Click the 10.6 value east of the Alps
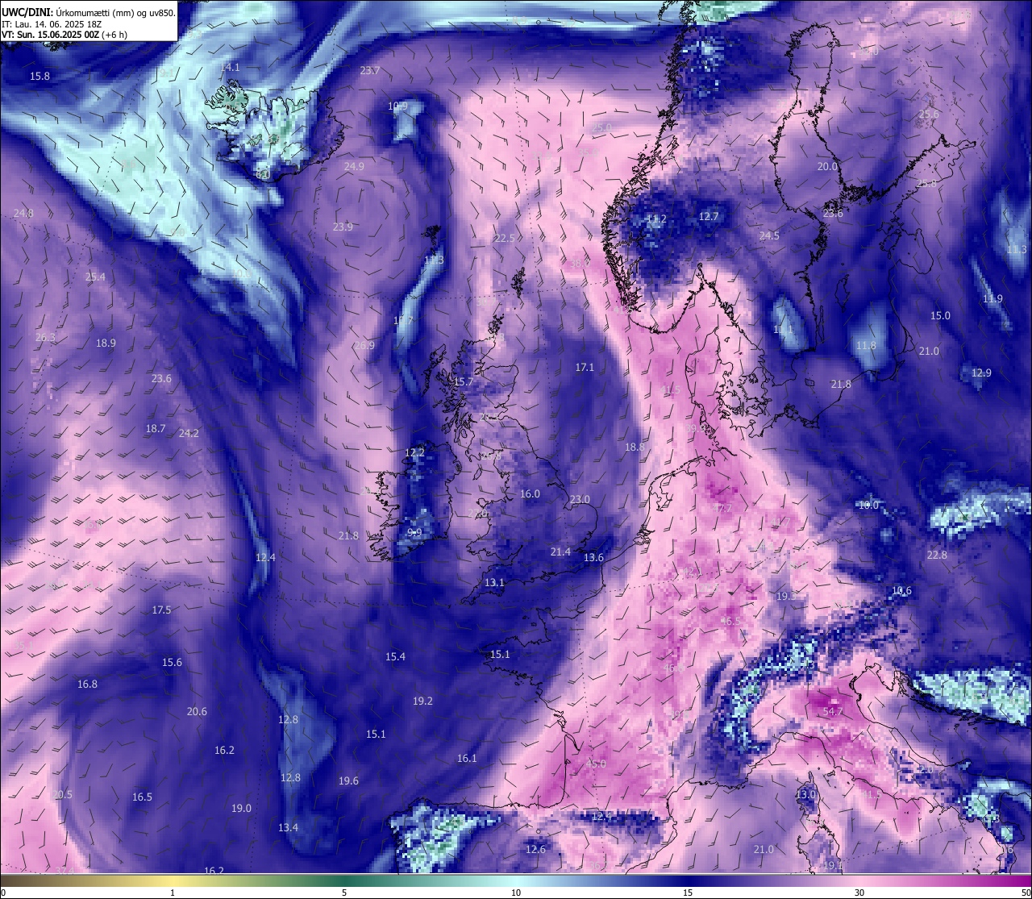Screen dimensions: 1032x899 (901, 591)
